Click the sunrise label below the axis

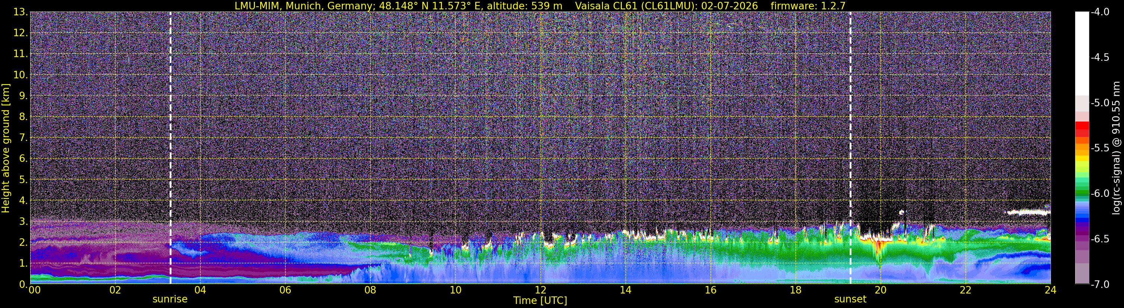[x=170, y=299]
